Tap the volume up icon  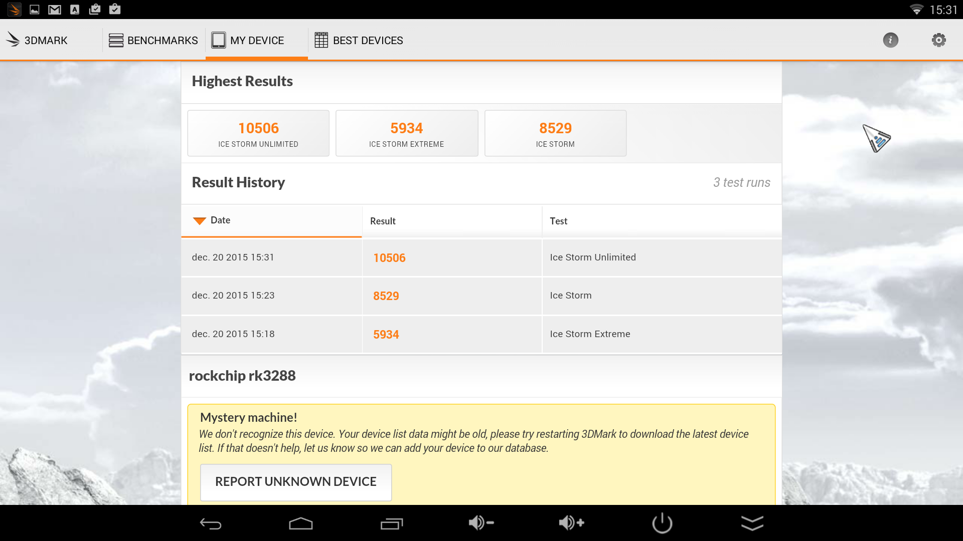pyautogui.click(x=572, y=523)
